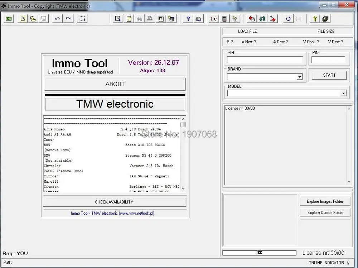Viewport: 358px width, 268px height.
Task: Click the black square frame icon
Action: [161, 19]
